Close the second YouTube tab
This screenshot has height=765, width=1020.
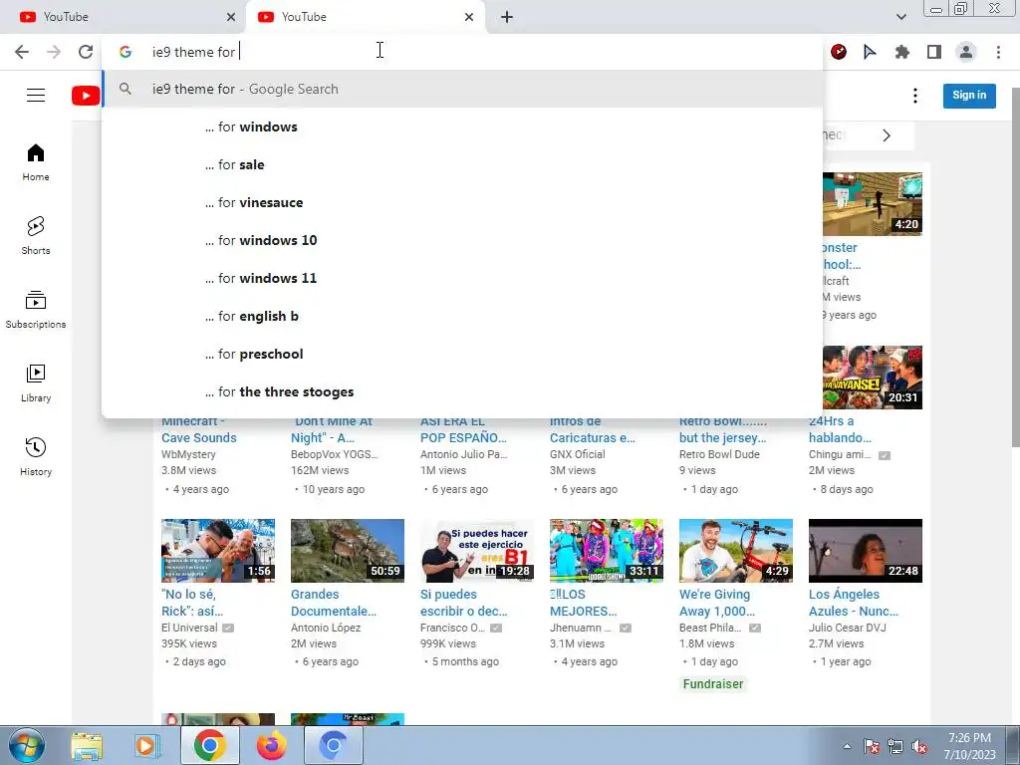[469, 17]
